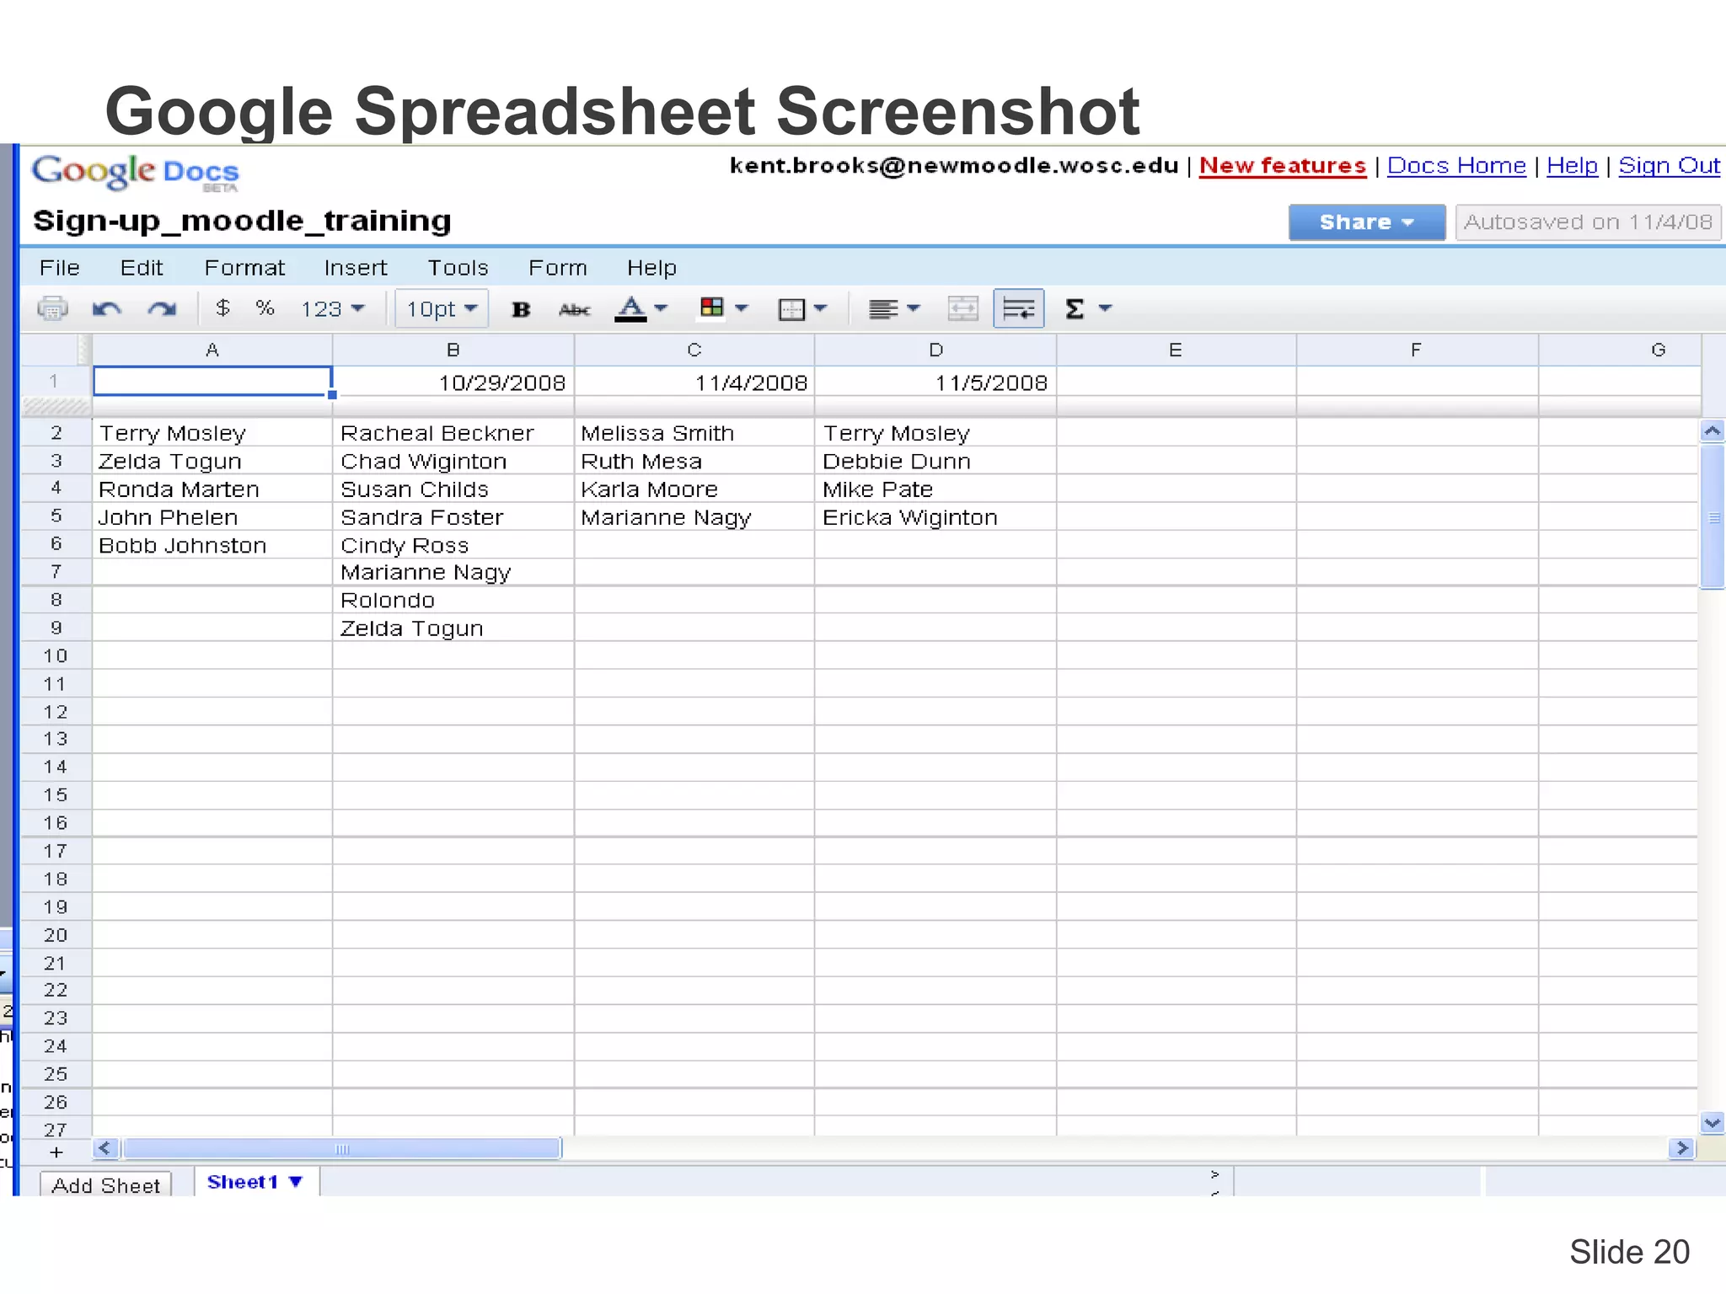Screen dimensions: 1726x1294
Task: Click the Print icon in toolbar
Action: 52,308
